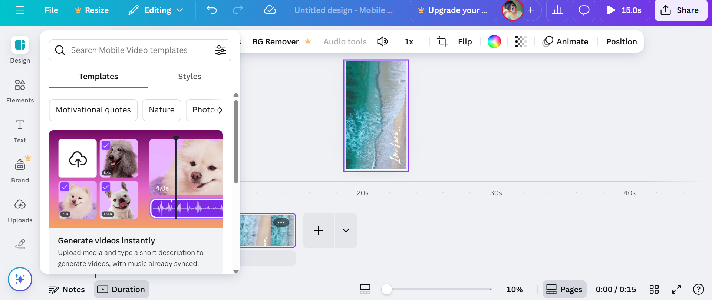712x300 pixels.
Task: Click the Share button
Action: click(x=680, y=10)
